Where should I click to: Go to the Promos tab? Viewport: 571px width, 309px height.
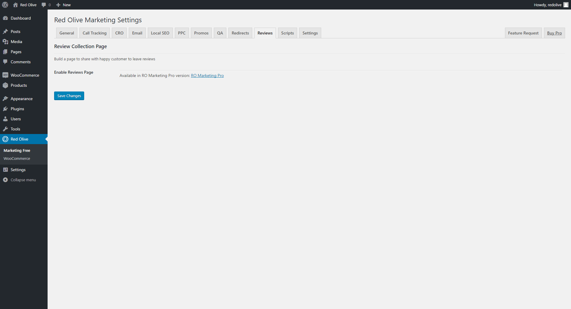(201, 33)
